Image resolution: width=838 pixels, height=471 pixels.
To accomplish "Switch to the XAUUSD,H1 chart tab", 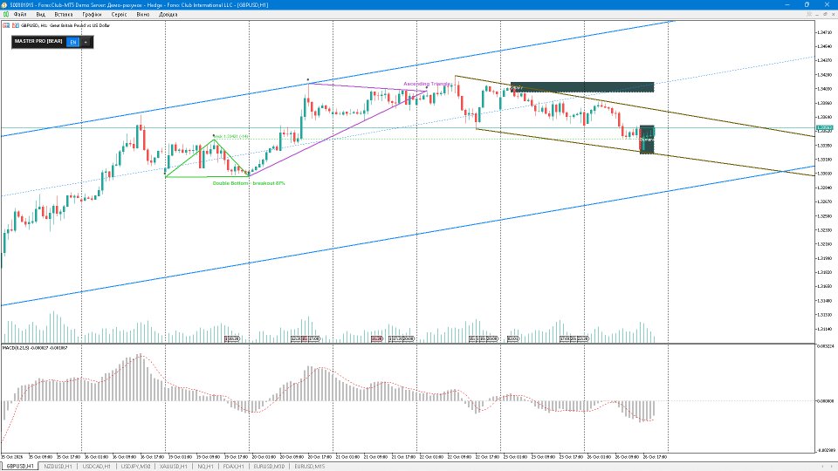I will [174, 466].
